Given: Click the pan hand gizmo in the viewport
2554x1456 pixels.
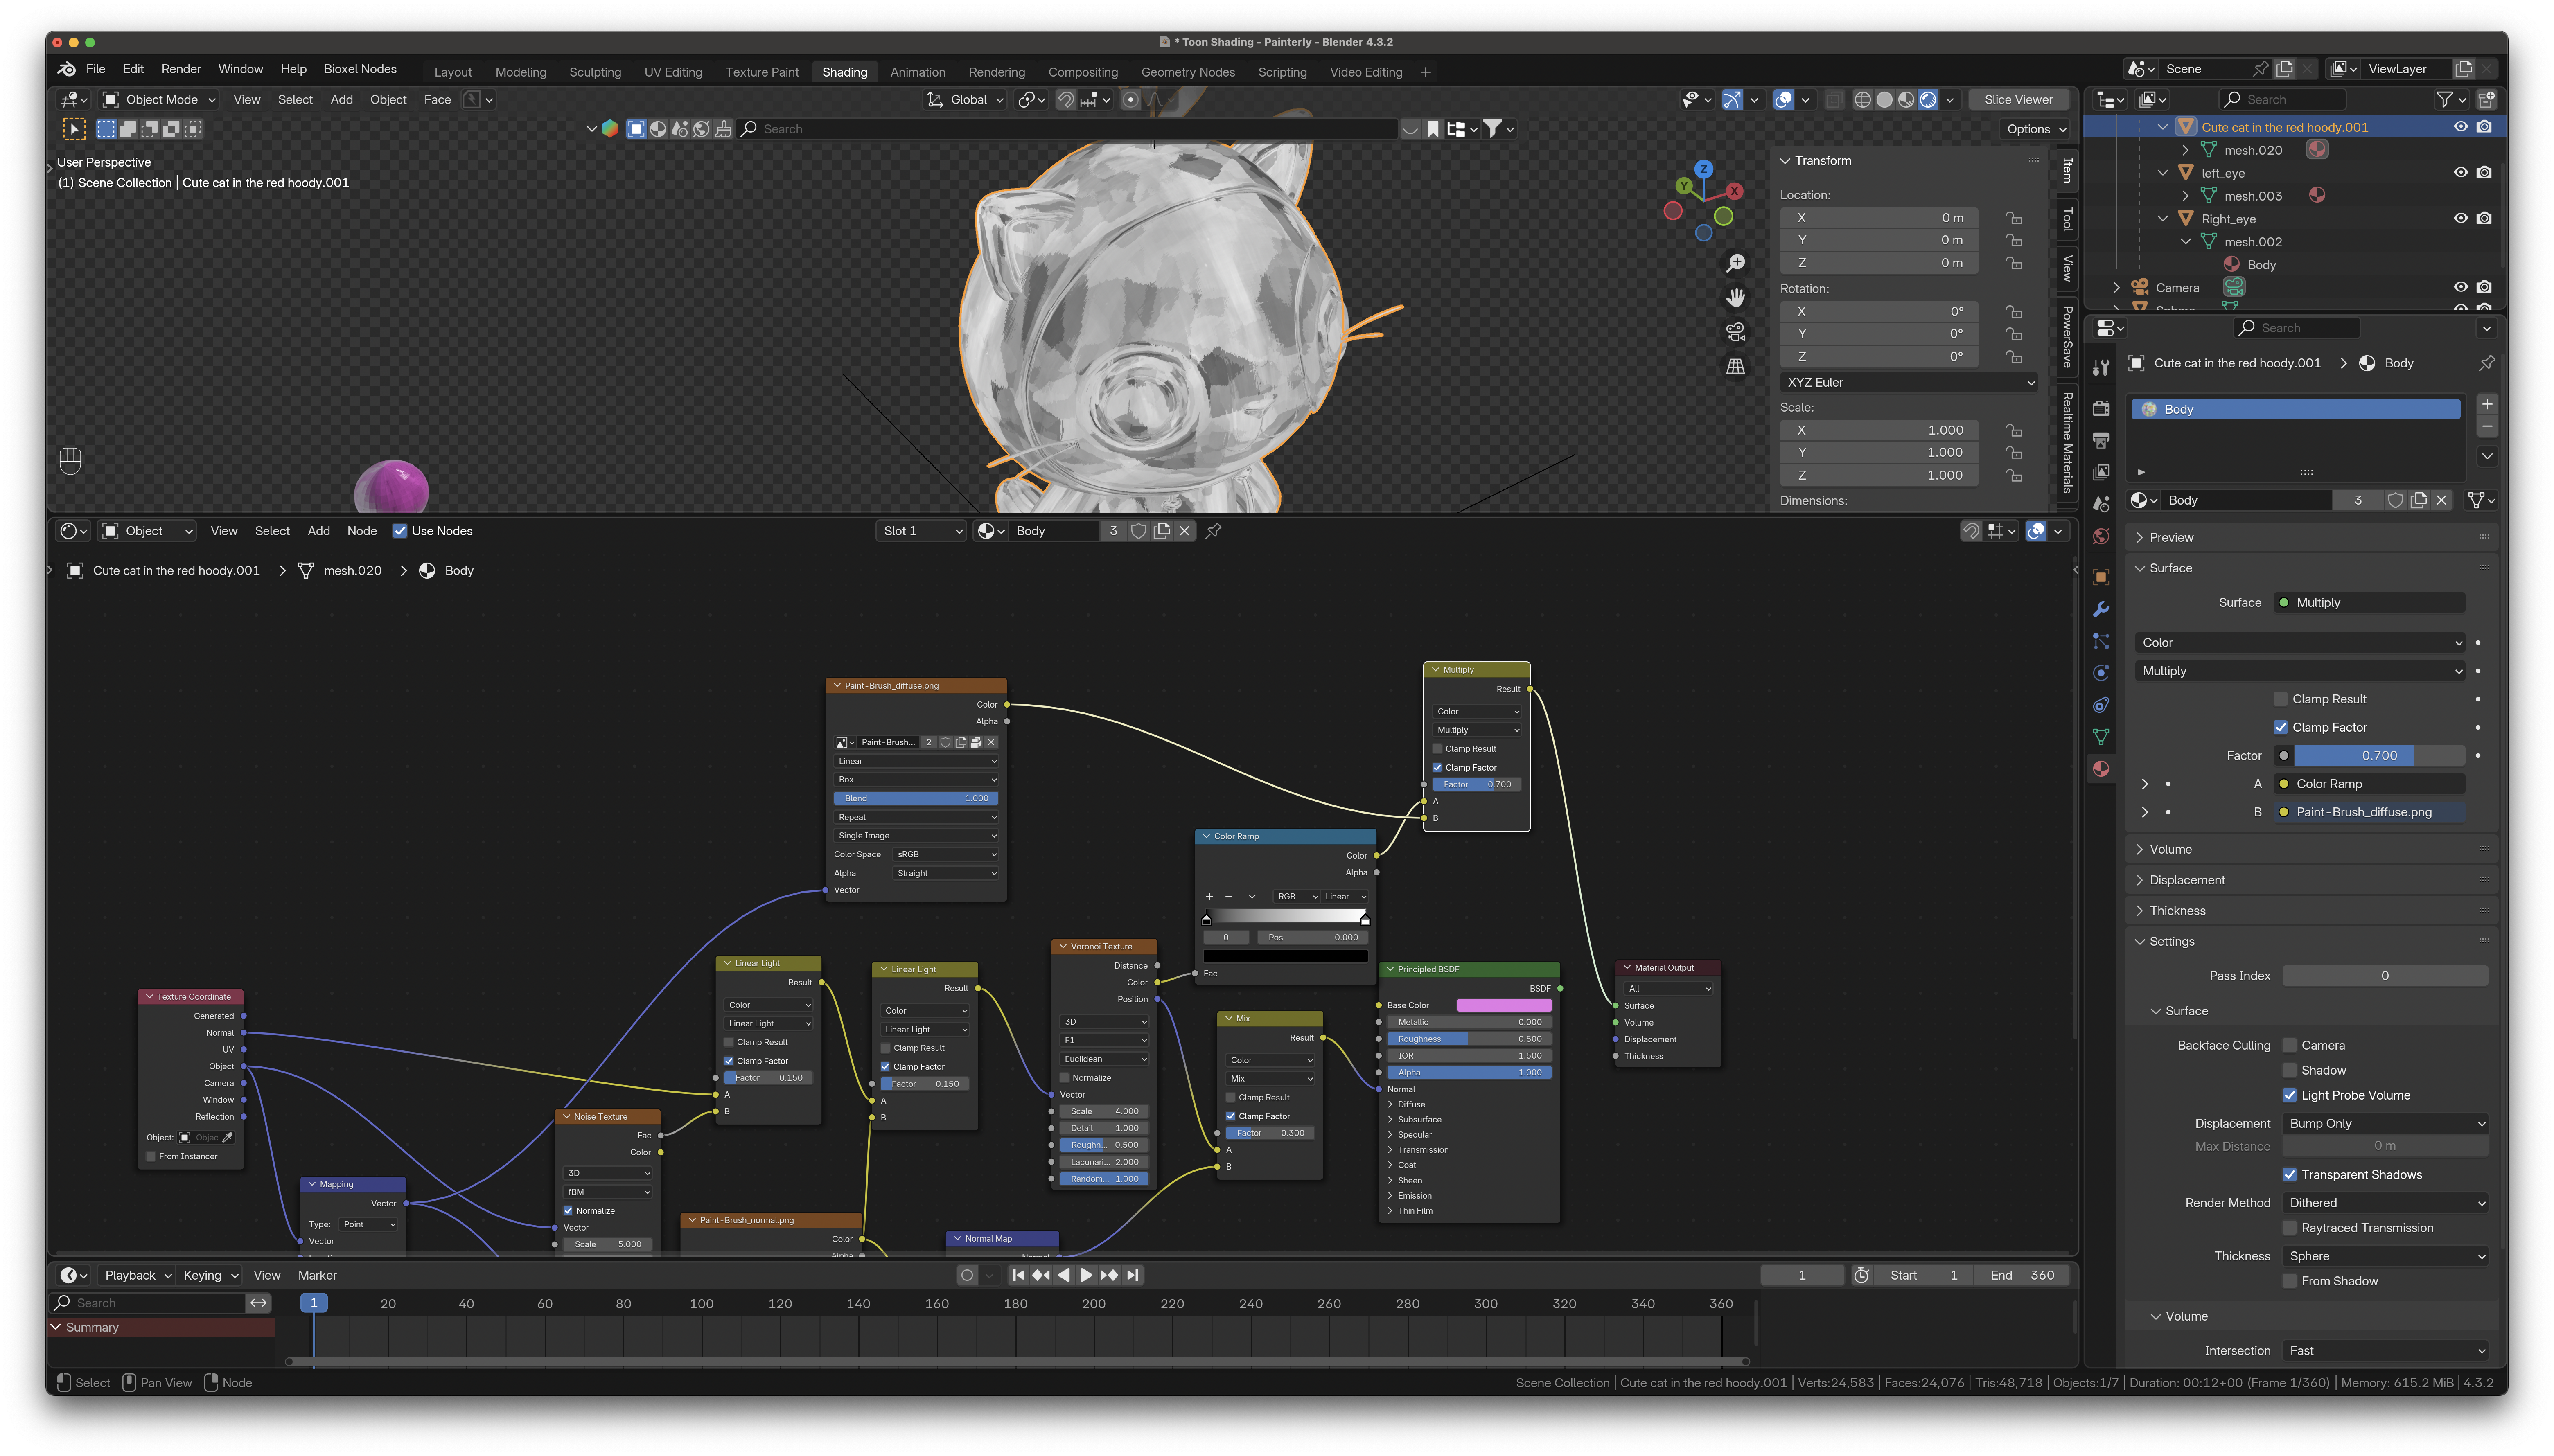Looking at the screenshot, I should (1736, 297).
